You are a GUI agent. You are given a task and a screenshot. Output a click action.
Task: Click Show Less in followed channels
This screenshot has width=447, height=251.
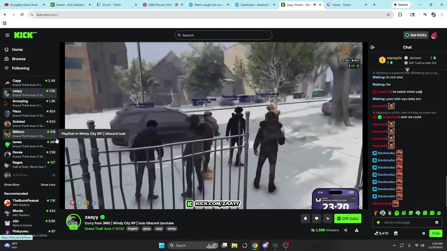click(48, 185)
